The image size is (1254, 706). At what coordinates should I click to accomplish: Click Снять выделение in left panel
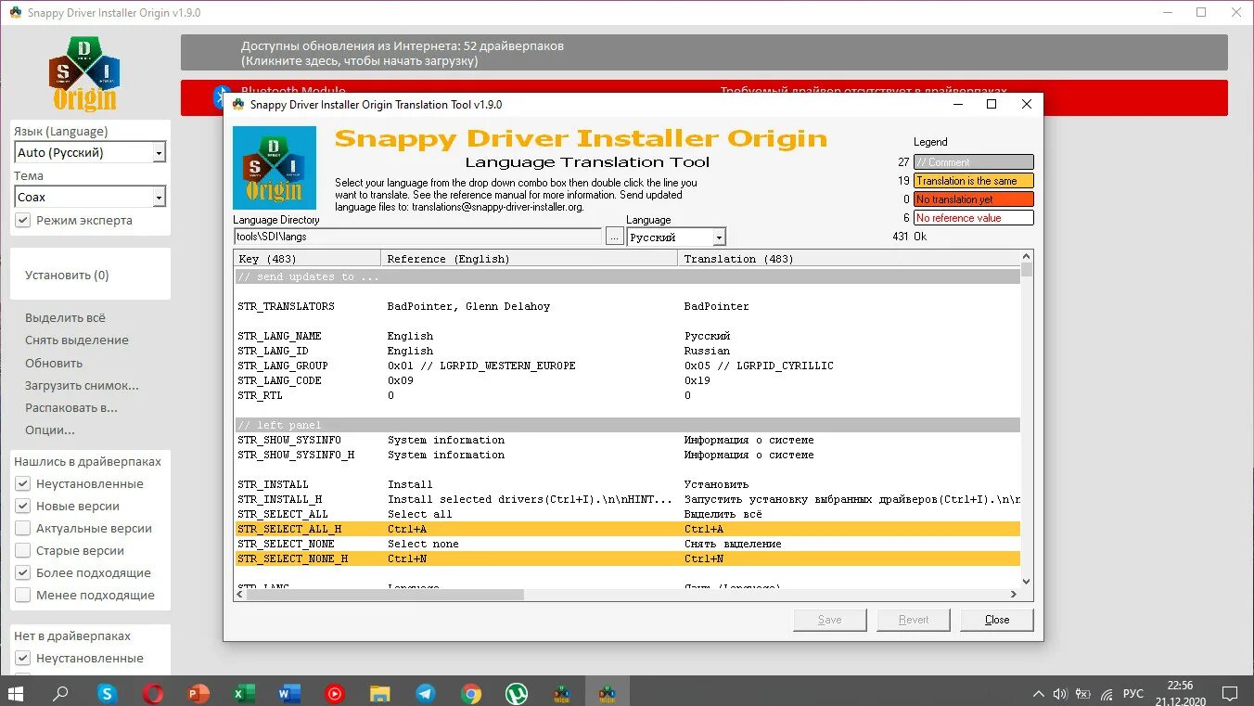point(77,340)
